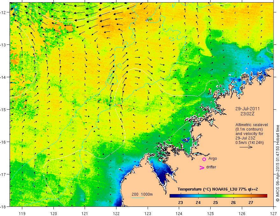
Task: Click the '123' longitude axis label
Action: tap(148, 213)
